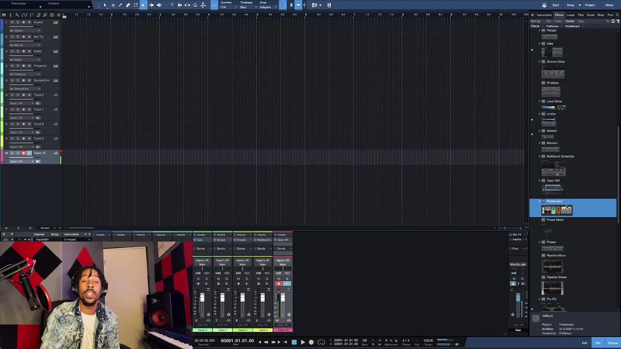Click the Rewind transport button
621x349 pixels.
[266, 342]
